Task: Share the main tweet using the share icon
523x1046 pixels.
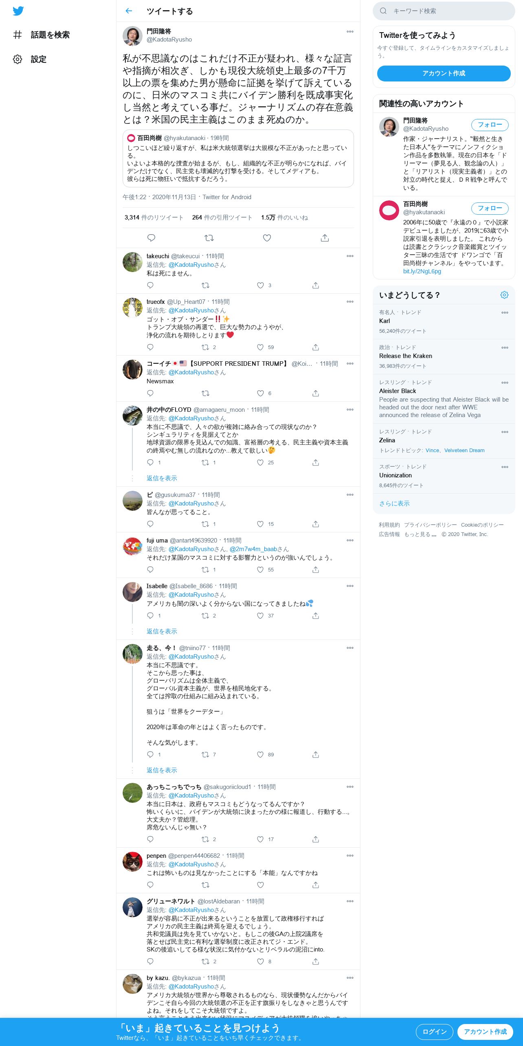Action: pos(325,238)
